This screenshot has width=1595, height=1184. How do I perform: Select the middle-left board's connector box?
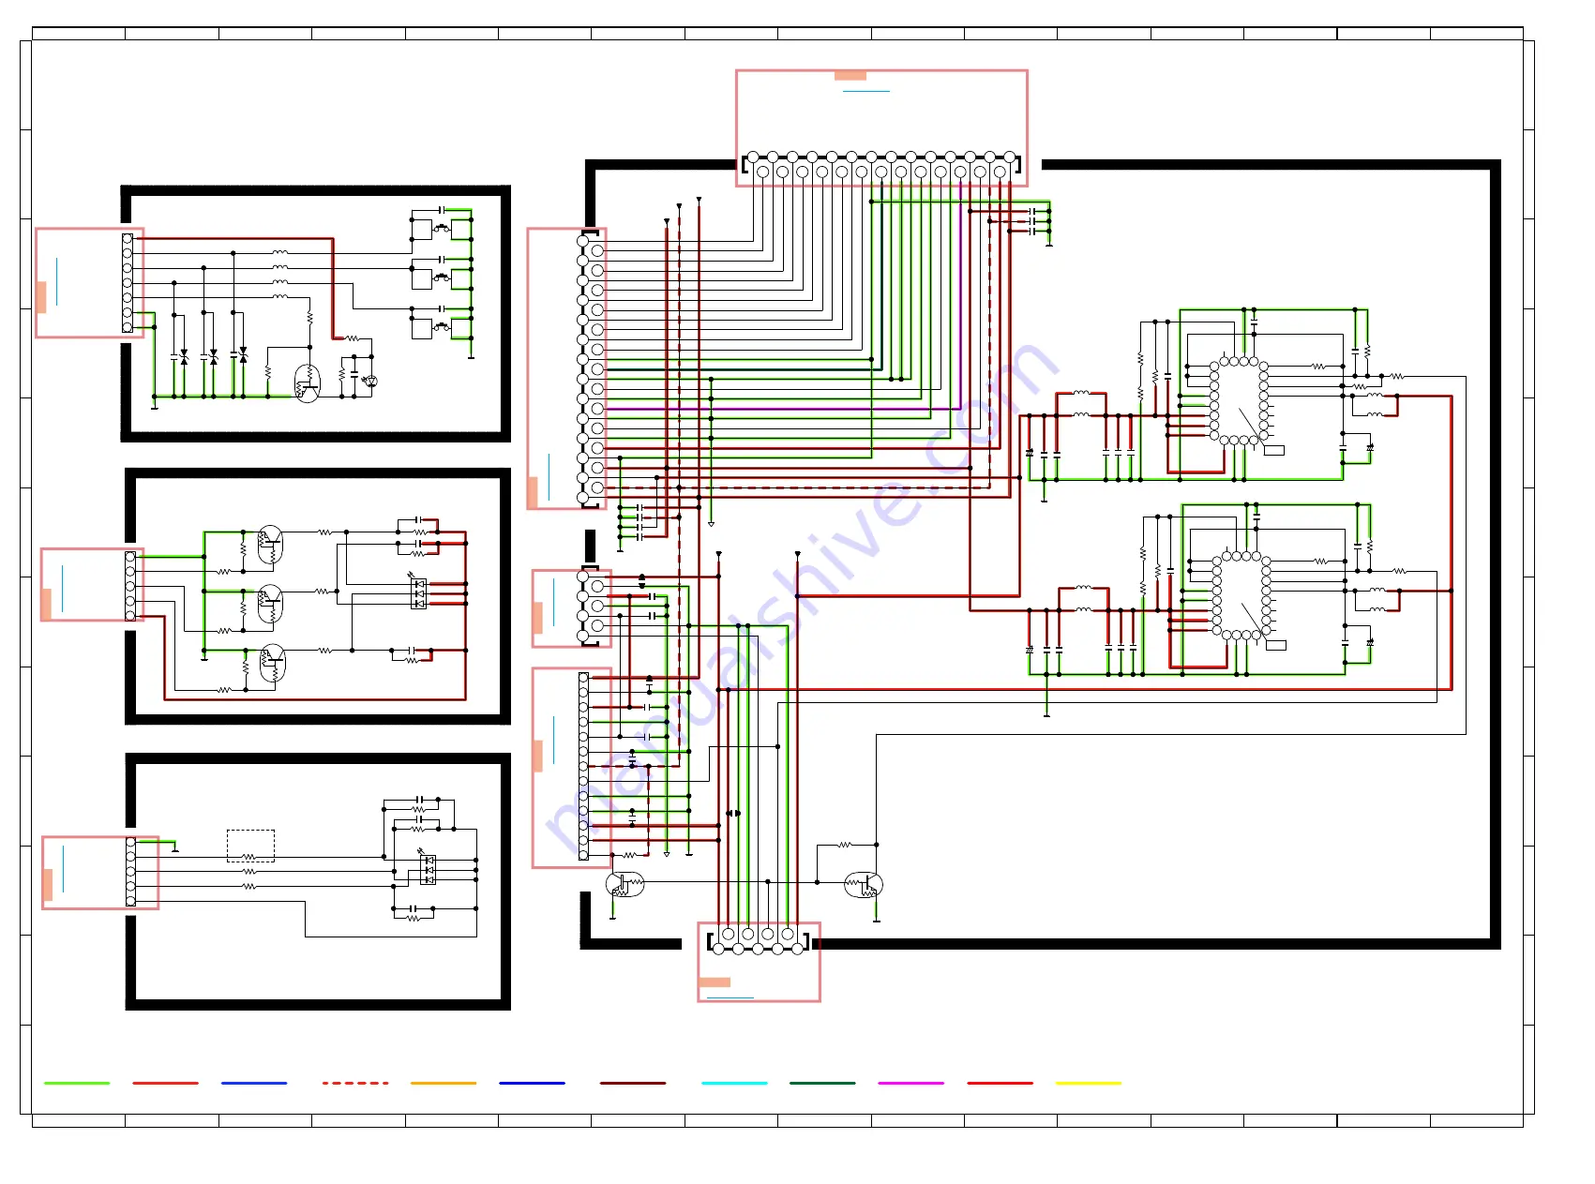pos(93,585)
